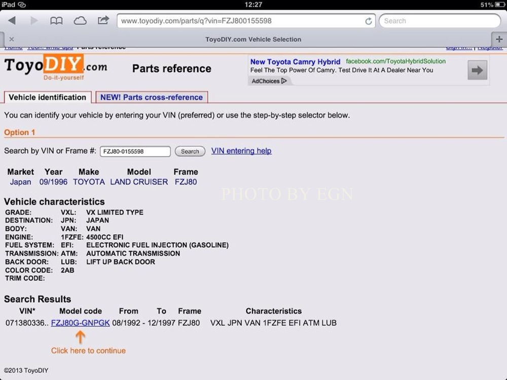507x380 pixels.
Task: Click the ad's gray arrow button
Action: pos(477,70)
